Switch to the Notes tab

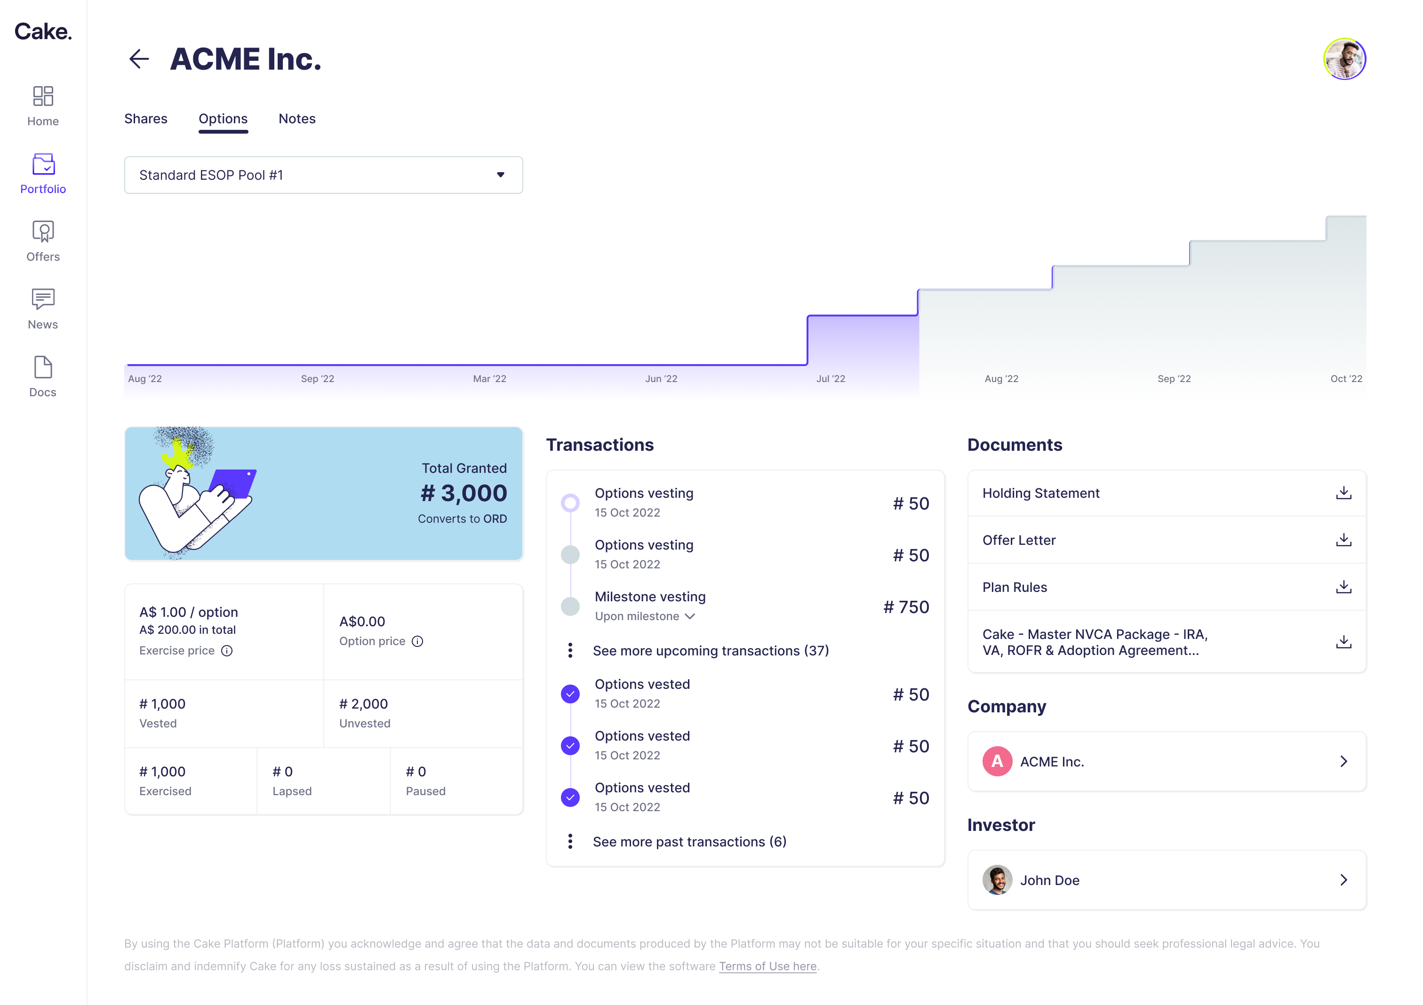(297, 119)
